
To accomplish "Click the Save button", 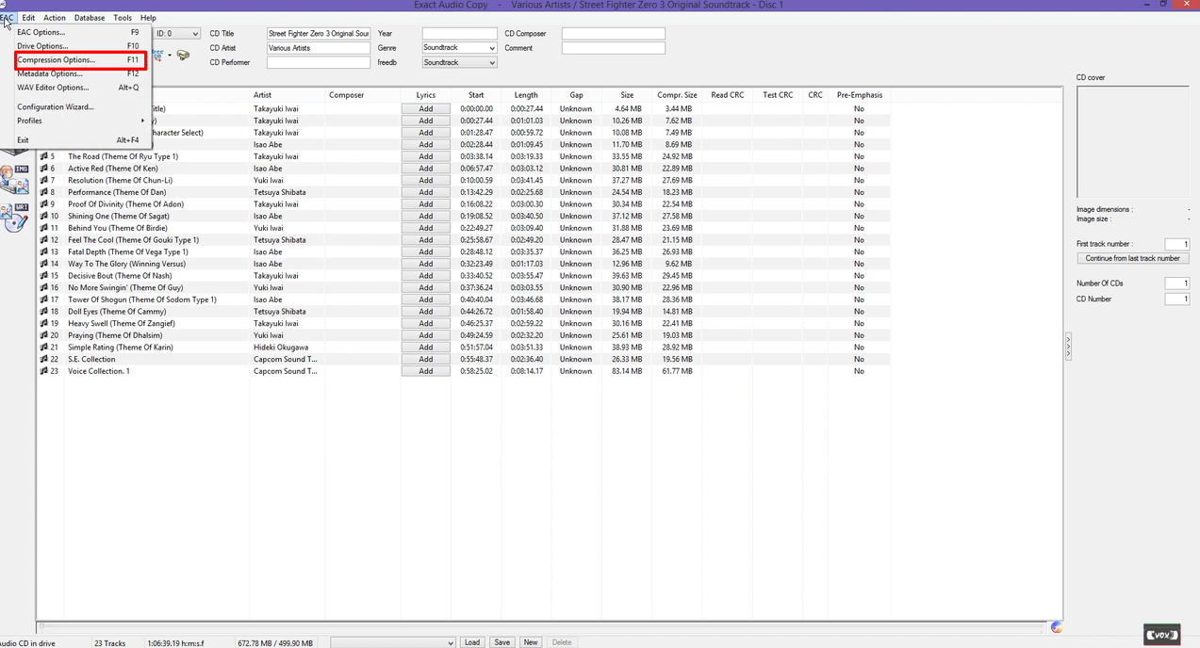I will coord(502,642).
